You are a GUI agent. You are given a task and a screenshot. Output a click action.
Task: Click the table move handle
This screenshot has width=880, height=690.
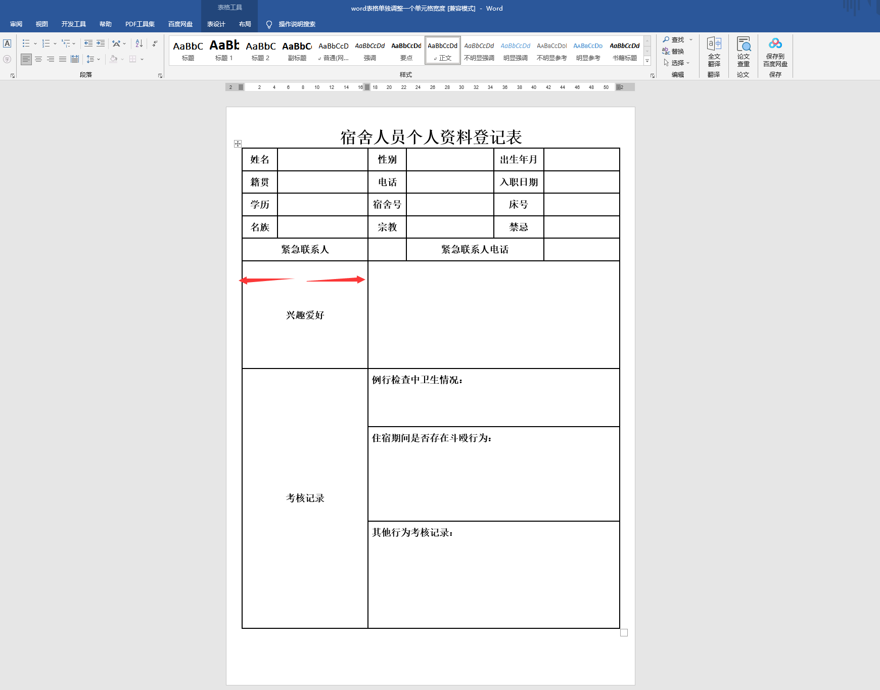[x=238, y=144]
